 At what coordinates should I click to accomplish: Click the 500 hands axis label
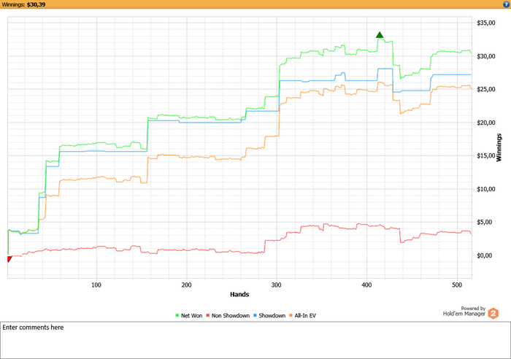[x=457, y=285]
